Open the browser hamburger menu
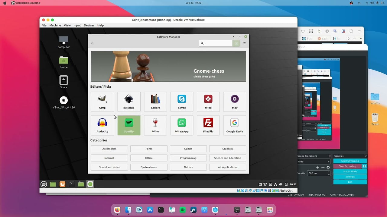 tap(359, 31)
